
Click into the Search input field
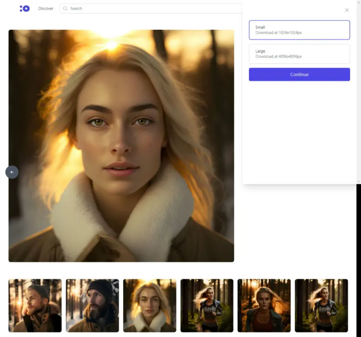[x=152, y=9]
